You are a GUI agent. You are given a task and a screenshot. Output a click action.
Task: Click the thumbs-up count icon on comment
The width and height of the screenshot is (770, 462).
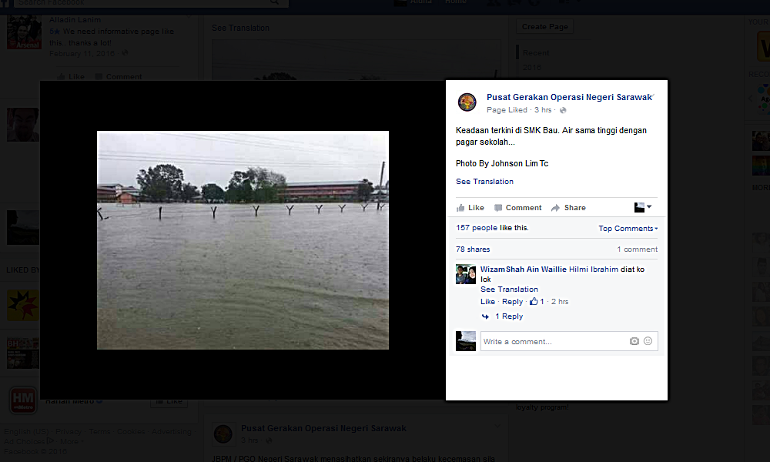(x=534, y=301)
